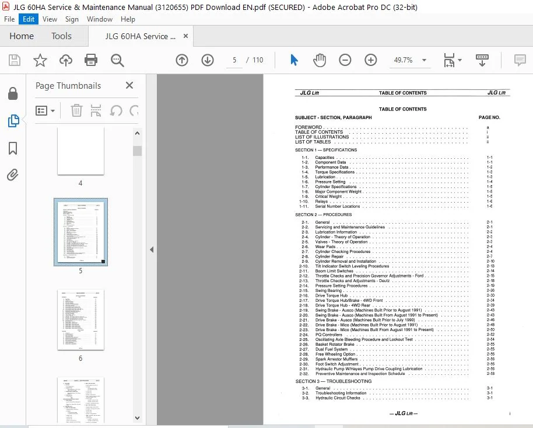
Task: Select the JLG 60HA Service document tab
Action: coord(141,36)
